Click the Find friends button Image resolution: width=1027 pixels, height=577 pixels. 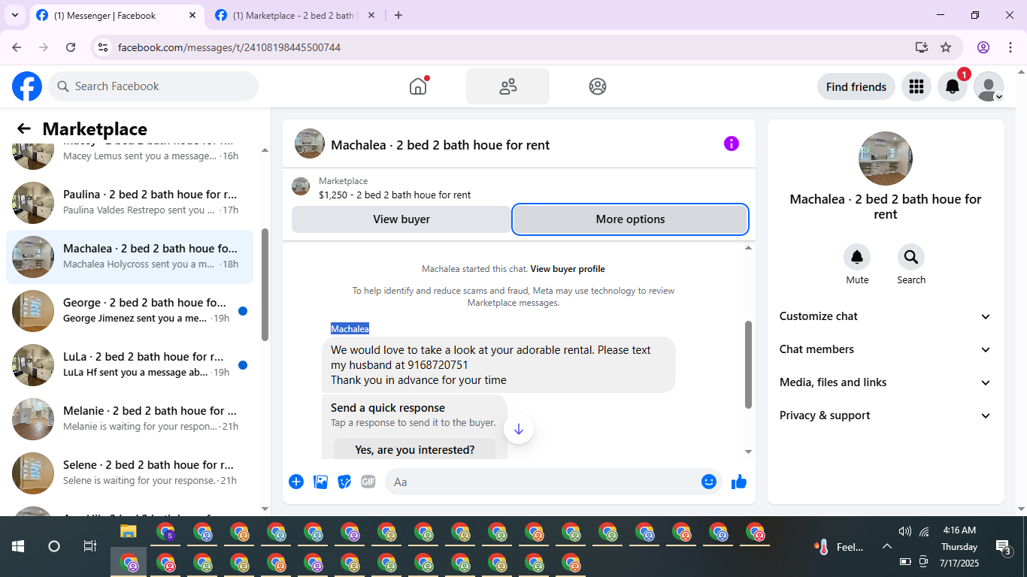point(856,86)
